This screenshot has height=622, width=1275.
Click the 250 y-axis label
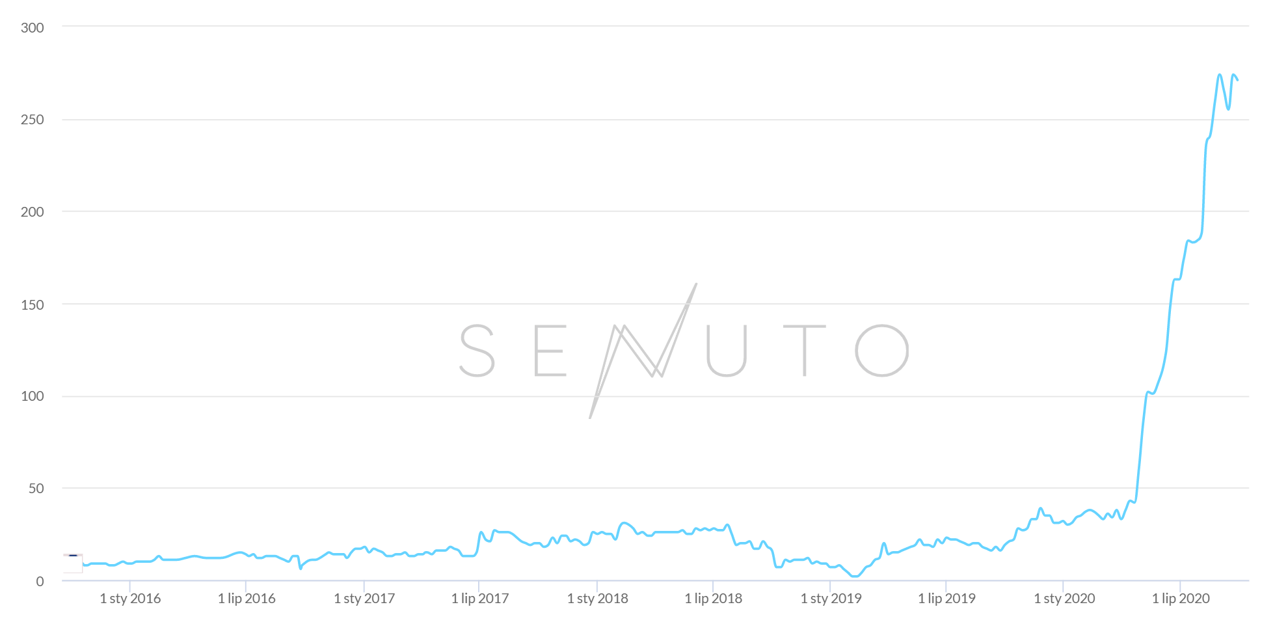[x=33, y=120]
